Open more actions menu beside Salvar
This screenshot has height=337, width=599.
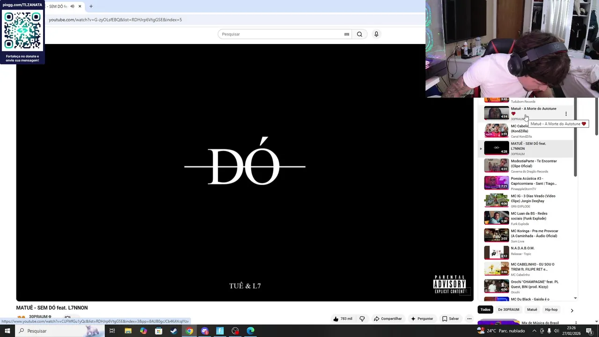(469, 319)
